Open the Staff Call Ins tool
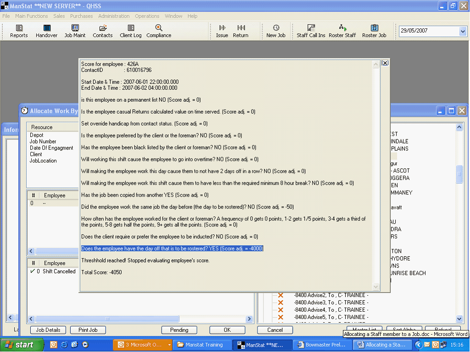This screenshot has width=470, height=352. click(x=311, y=31)
